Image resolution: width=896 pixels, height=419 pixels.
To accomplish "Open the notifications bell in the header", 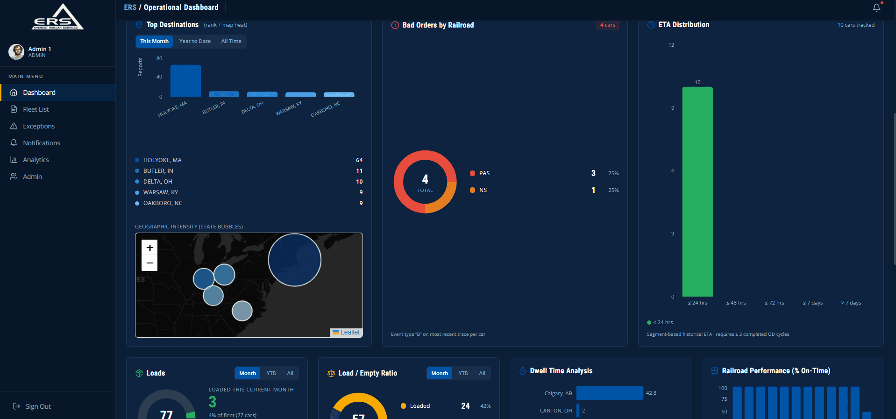I will pos(876,7).
